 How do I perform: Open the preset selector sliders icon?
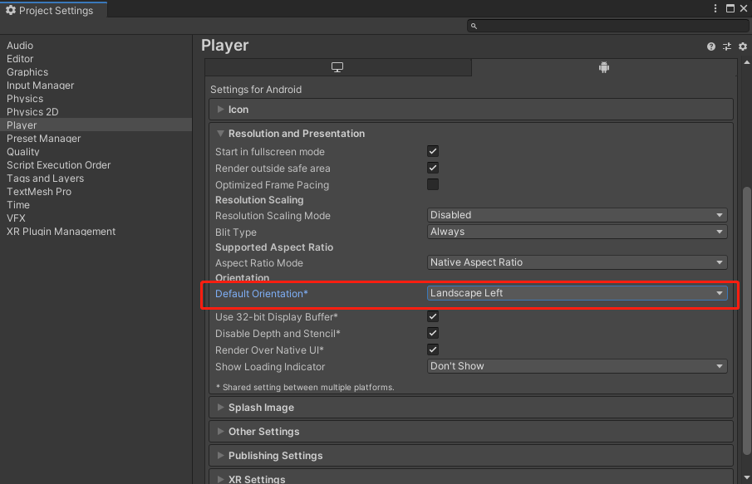pyautogui.click(x=727, y=46)
